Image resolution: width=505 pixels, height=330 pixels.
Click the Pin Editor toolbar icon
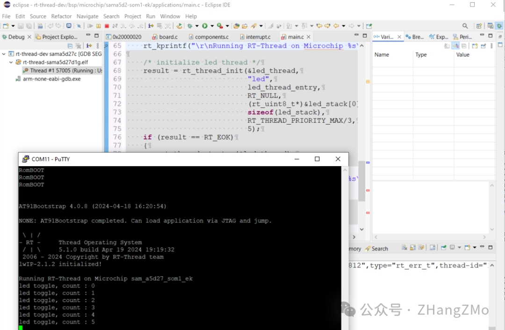click(x=369, y=26)
